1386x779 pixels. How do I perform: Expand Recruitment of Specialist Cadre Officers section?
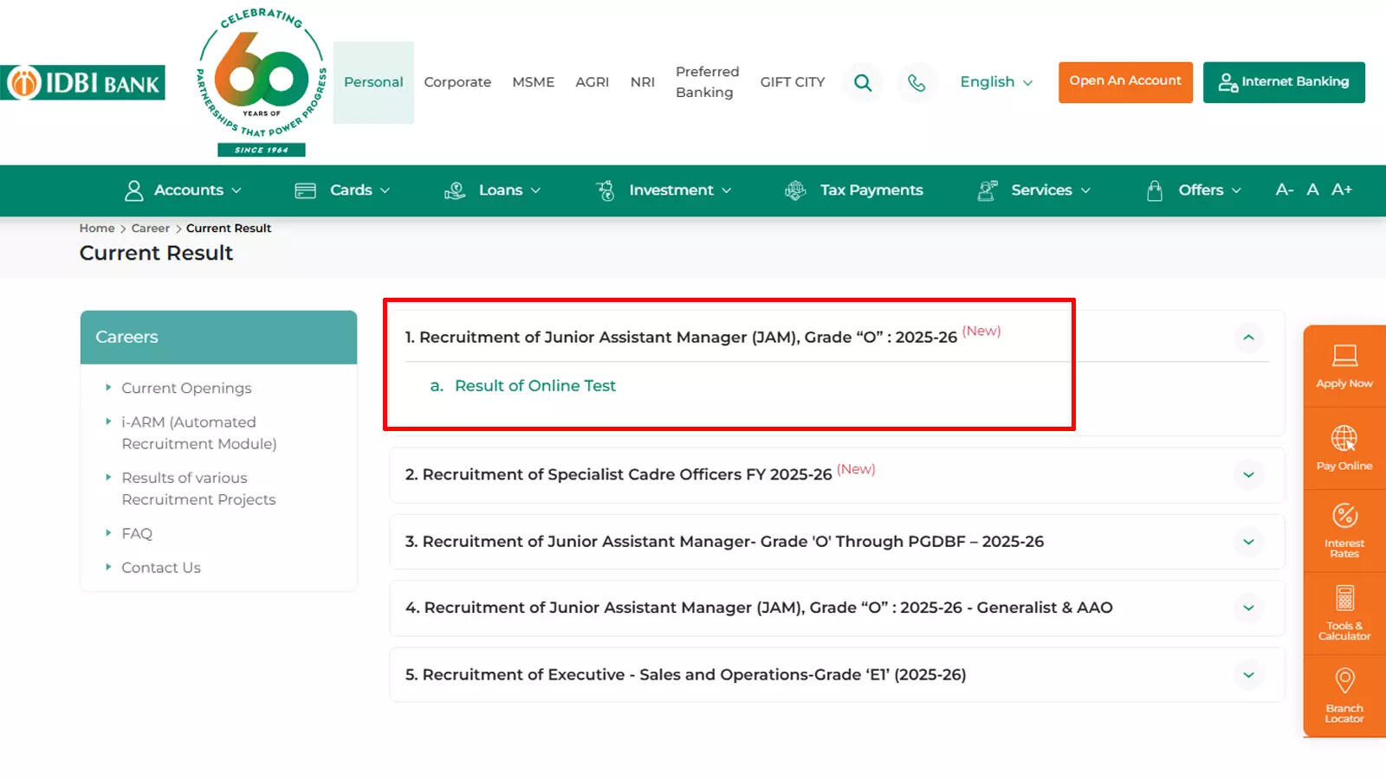[1248, 474]
